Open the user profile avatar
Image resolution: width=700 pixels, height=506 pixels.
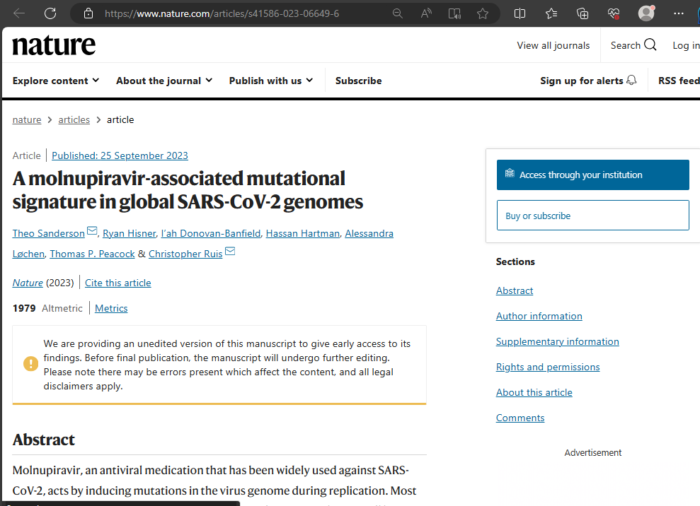pos(646,13)
